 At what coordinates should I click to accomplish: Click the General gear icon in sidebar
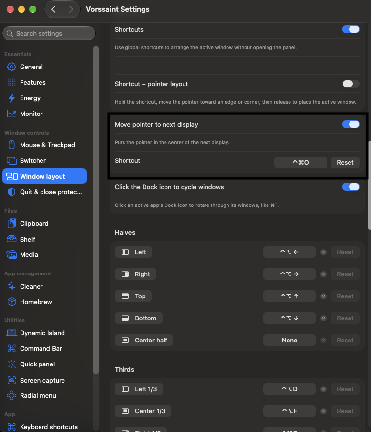click(12, 67)
